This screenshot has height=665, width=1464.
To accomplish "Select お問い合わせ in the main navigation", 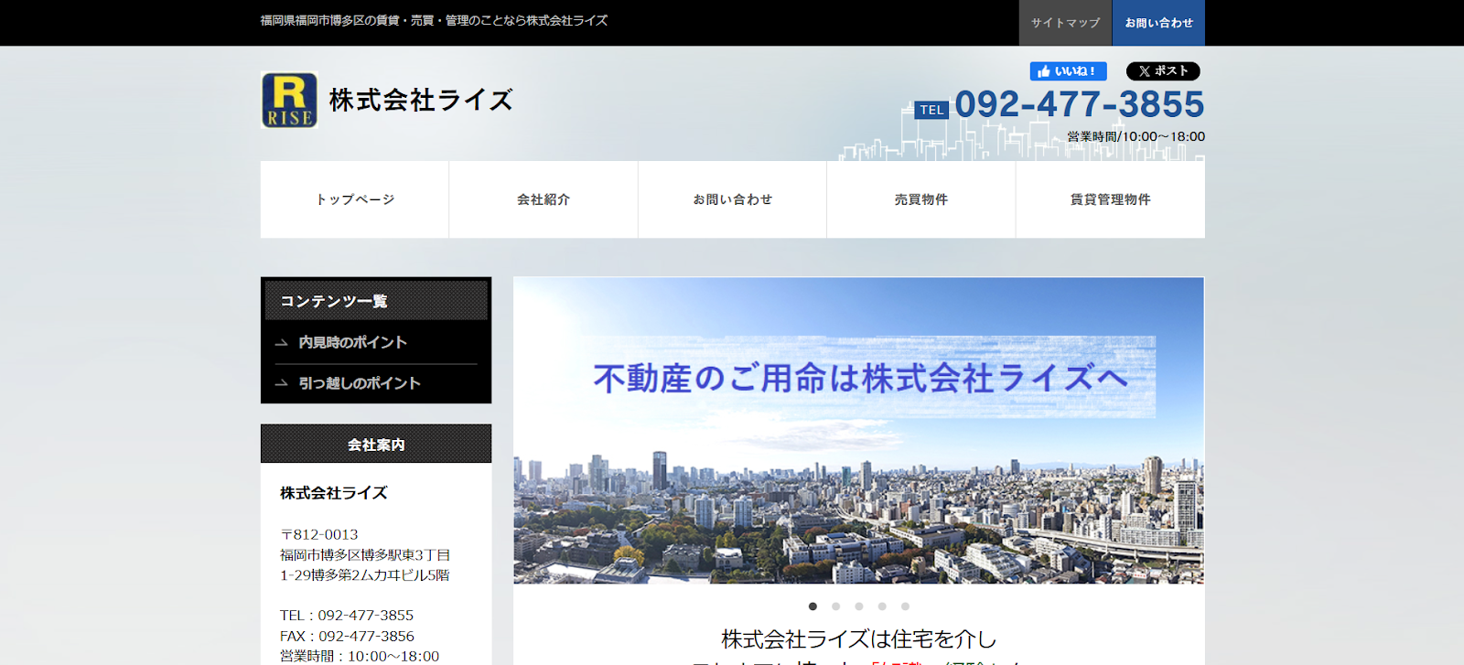I will point(732,199).
